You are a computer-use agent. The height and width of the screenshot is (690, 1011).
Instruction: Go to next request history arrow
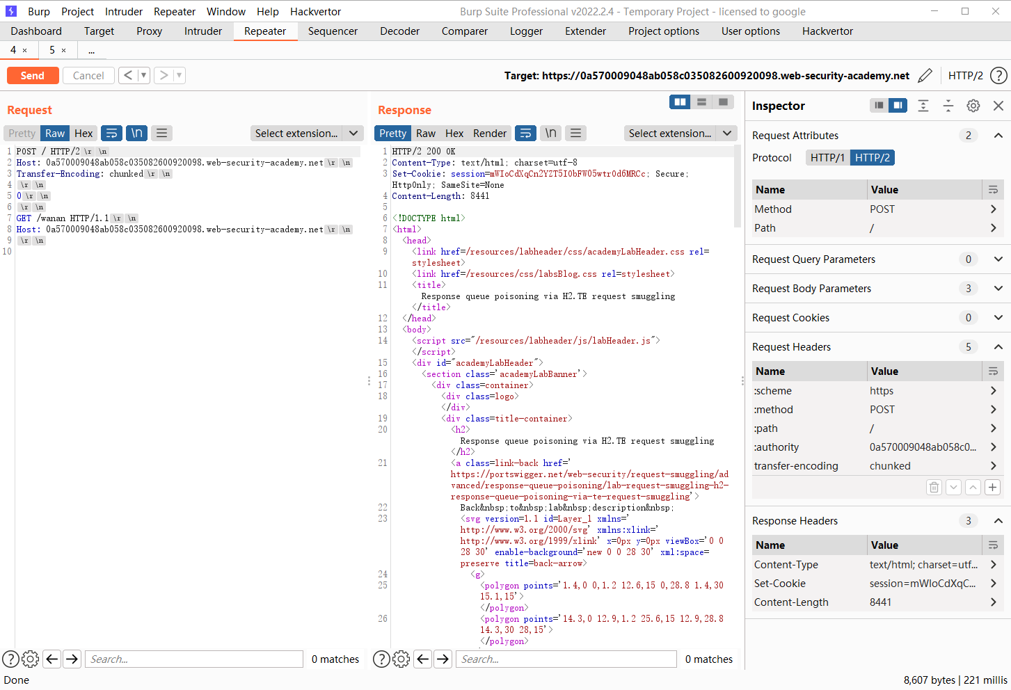point(164,75)
